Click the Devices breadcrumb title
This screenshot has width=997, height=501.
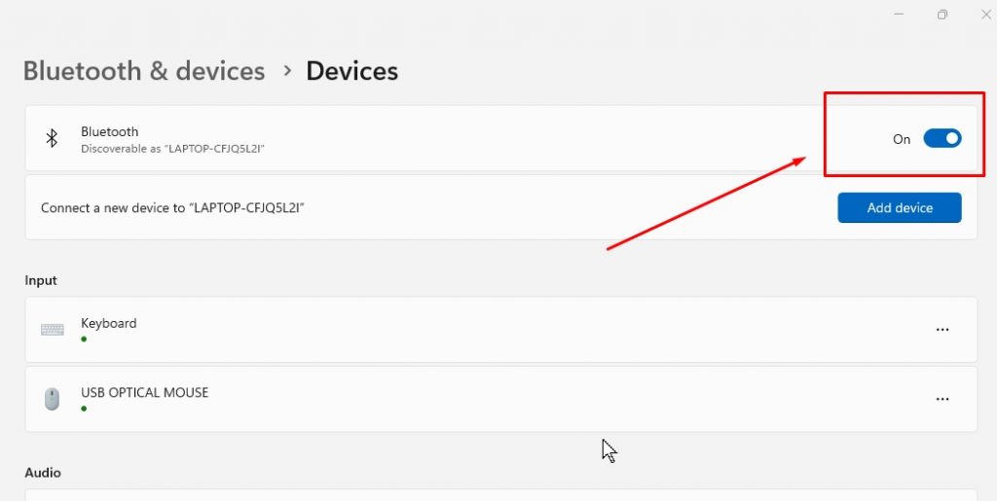click(351, 71)
